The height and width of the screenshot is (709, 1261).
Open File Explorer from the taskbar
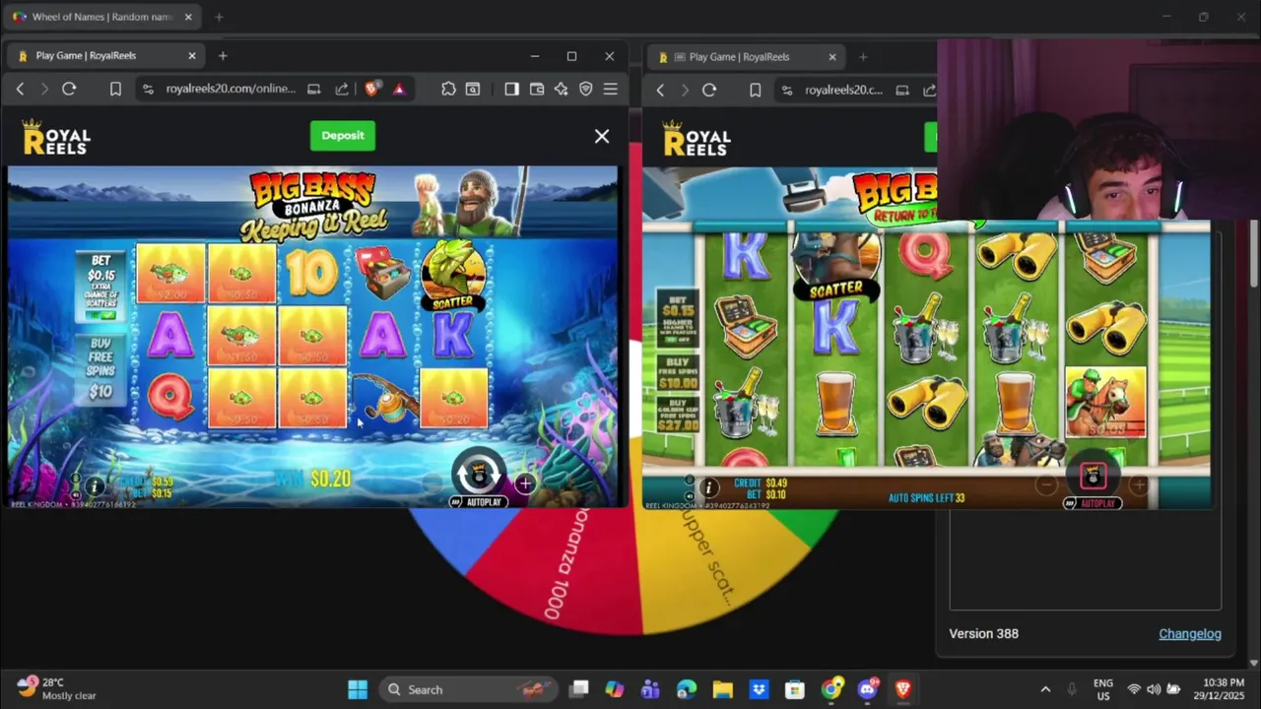pos(722,689)
